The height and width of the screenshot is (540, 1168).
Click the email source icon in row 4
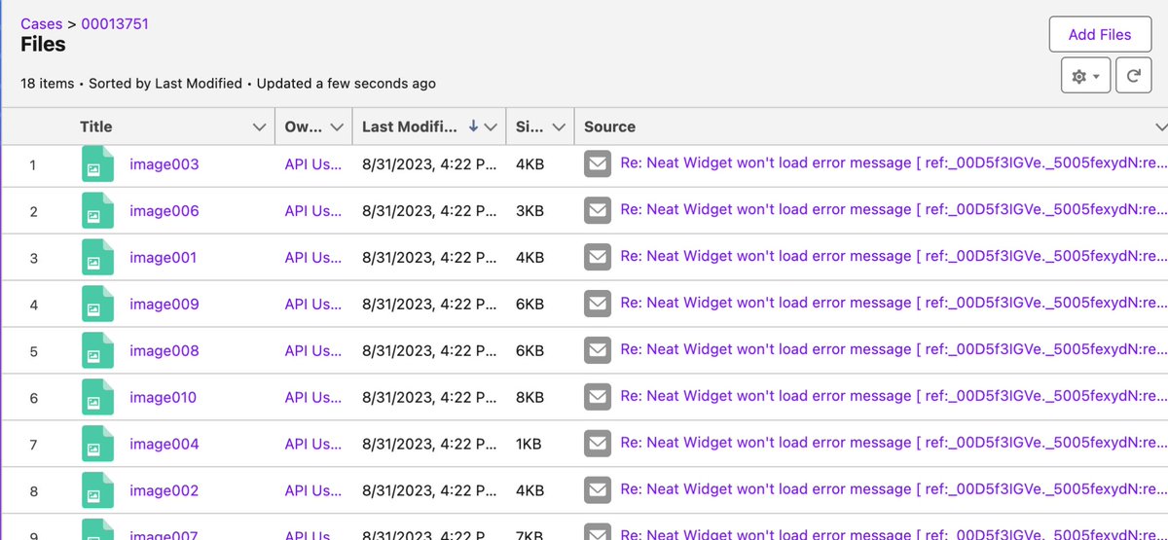click(598, 304)
